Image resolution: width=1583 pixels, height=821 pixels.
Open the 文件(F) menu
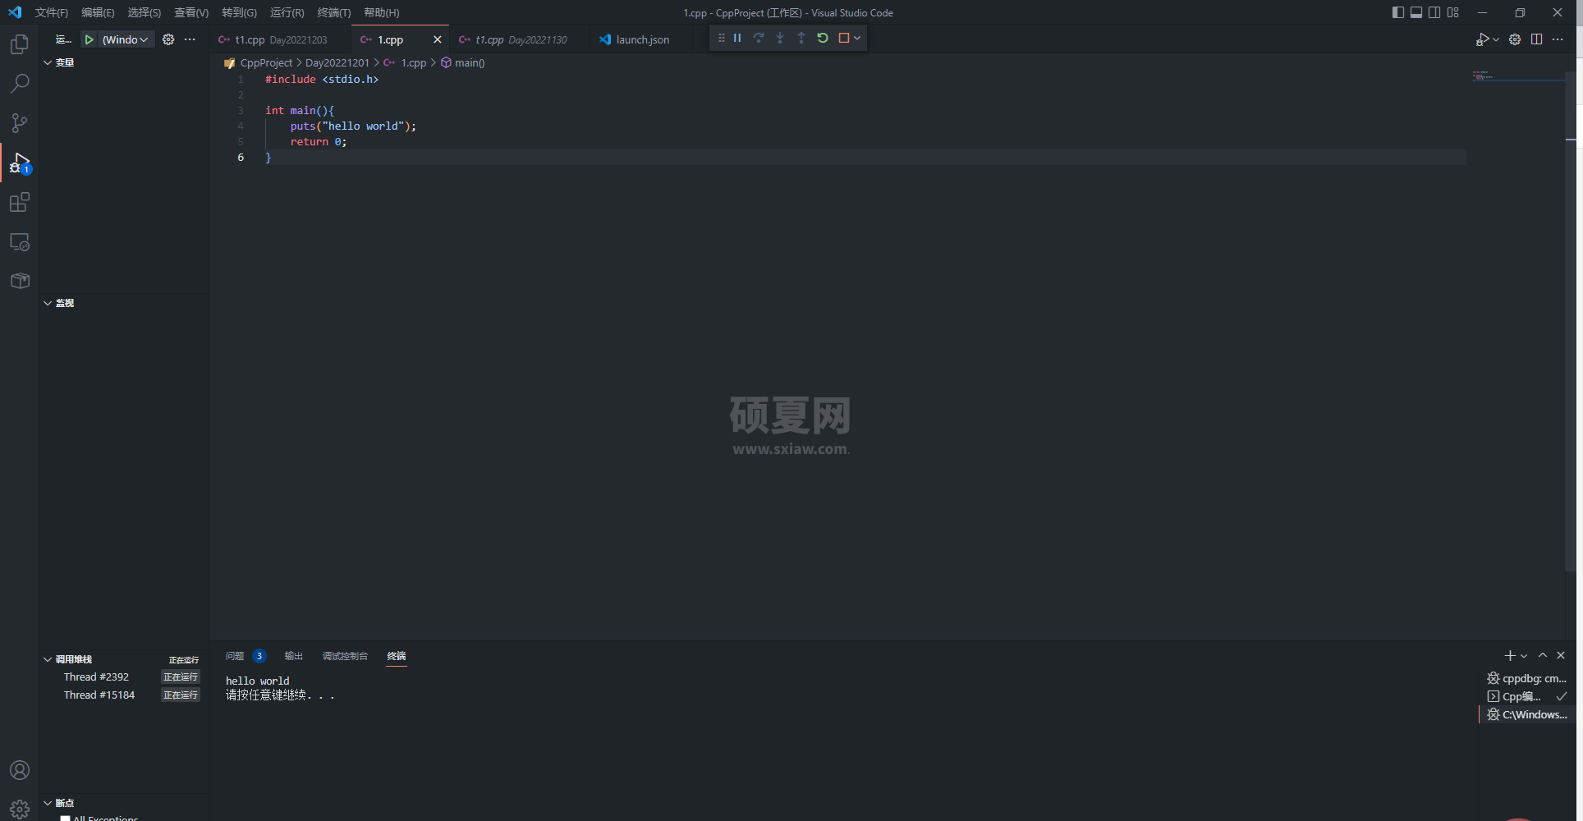click(x=52, y=12)
